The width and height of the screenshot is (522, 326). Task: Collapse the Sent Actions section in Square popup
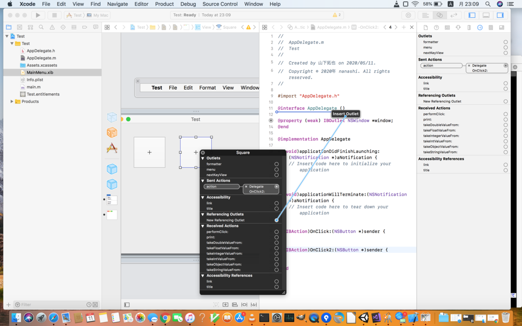pos(203,180)
